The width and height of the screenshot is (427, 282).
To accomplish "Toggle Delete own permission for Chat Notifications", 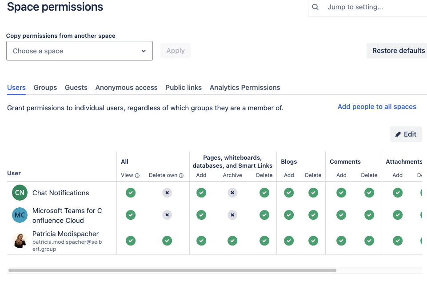I will point(167,193).
